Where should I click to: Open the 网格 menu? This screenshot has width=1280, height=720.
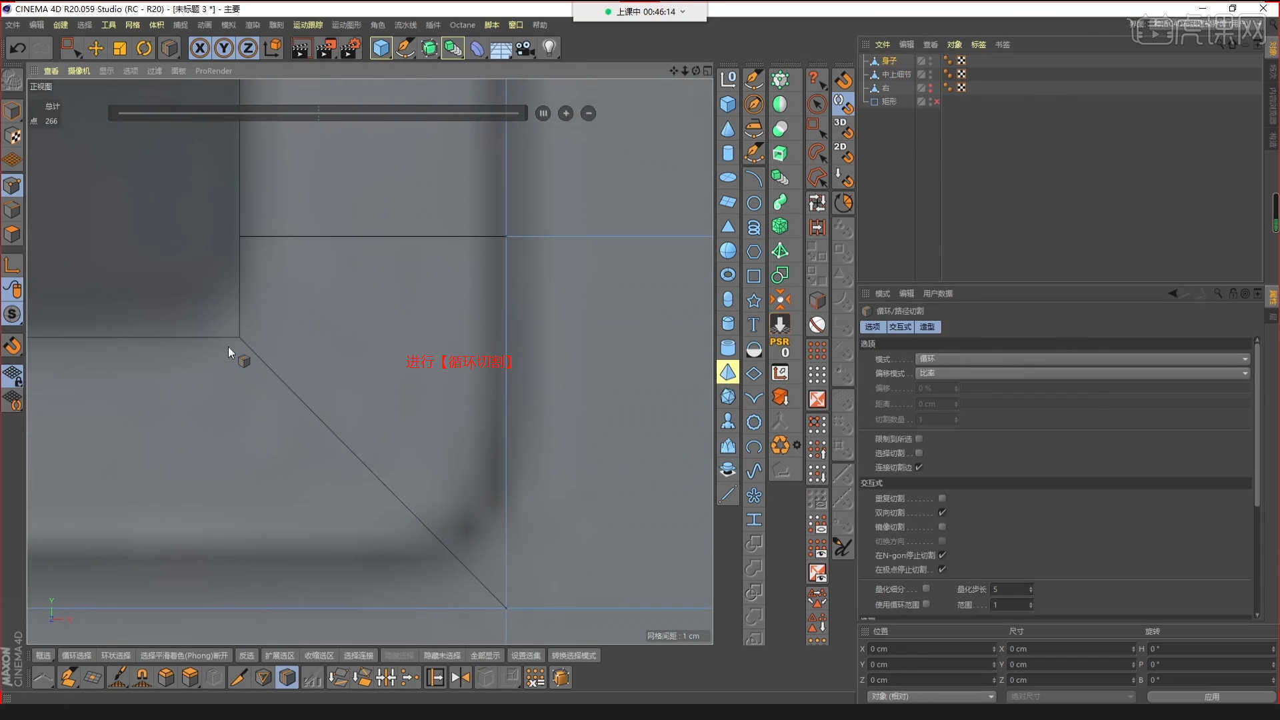coord(133,25)
